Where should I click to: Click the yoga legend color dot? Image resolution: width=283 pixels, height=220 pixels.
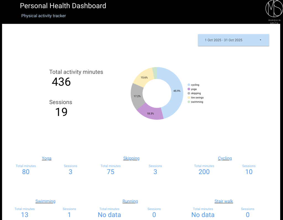pyautogui.click(x=189, y=89)
